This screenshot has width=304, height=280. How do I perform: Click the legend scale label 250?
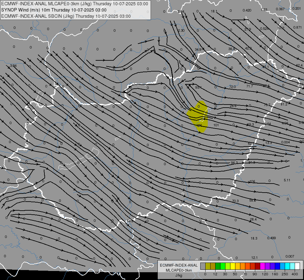click(x=285, y=274)
